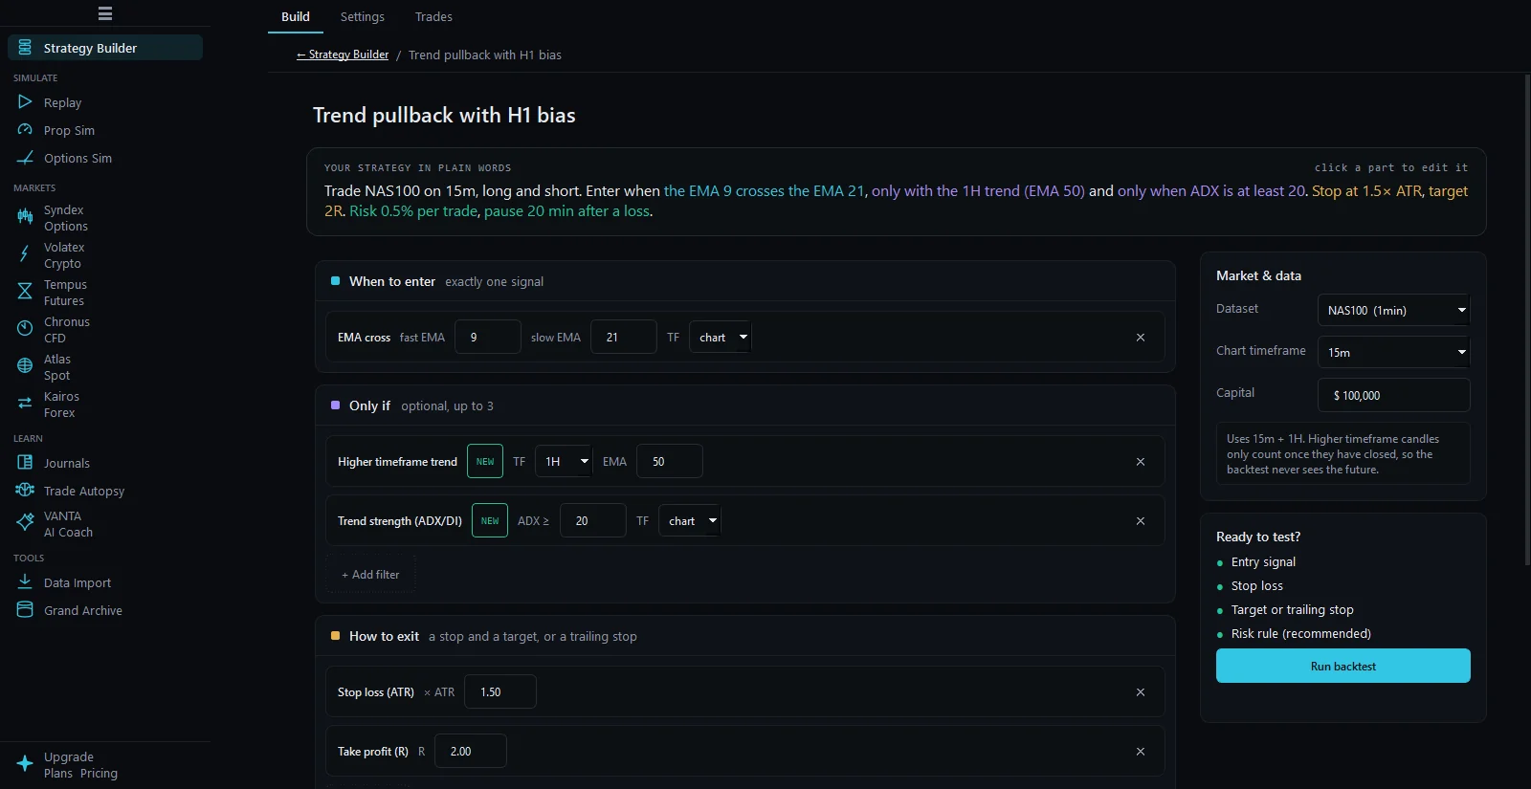Open Grand Archive icon
The image size is (1531, 789).
pyautogui.click(x=25, y=609)
